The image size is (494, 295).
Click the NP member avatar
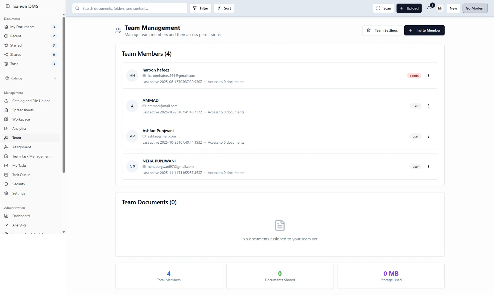tap(132, 167)
